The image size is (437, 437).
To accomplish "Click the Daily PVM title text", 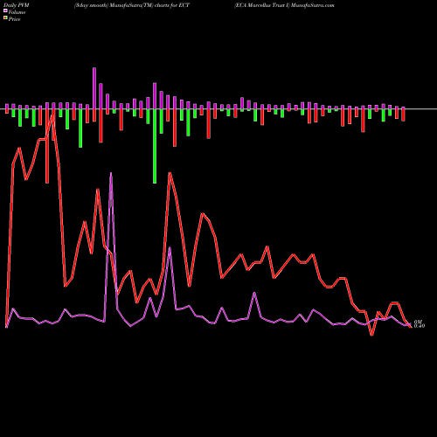I will click(x=17, y=5).
